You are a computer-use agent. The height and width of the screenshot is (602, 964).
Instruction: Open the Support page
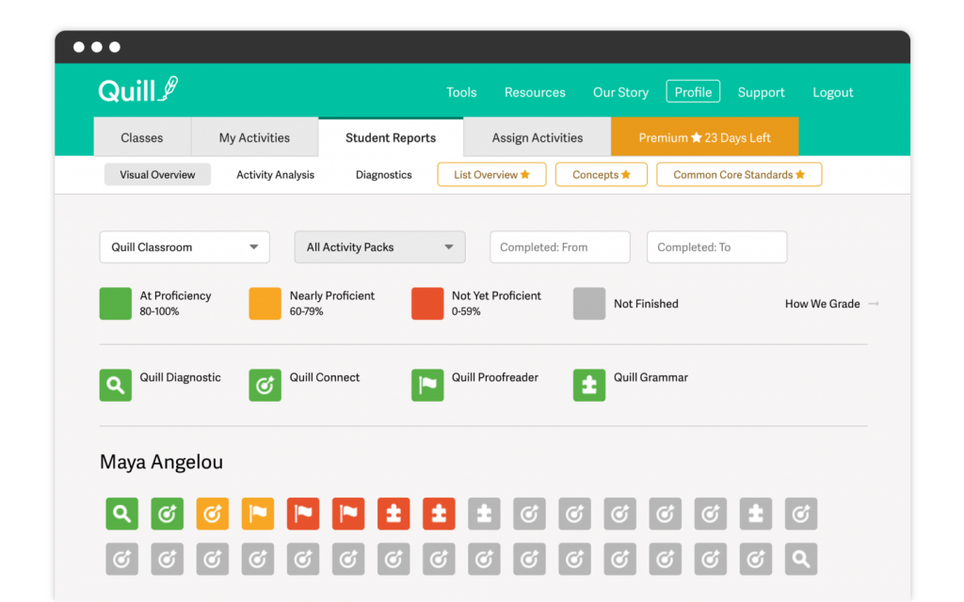click(761, 92)
